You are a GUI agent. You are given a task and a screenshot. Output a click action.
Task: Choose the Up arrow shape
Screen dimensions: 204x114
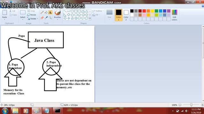[86, 15]
